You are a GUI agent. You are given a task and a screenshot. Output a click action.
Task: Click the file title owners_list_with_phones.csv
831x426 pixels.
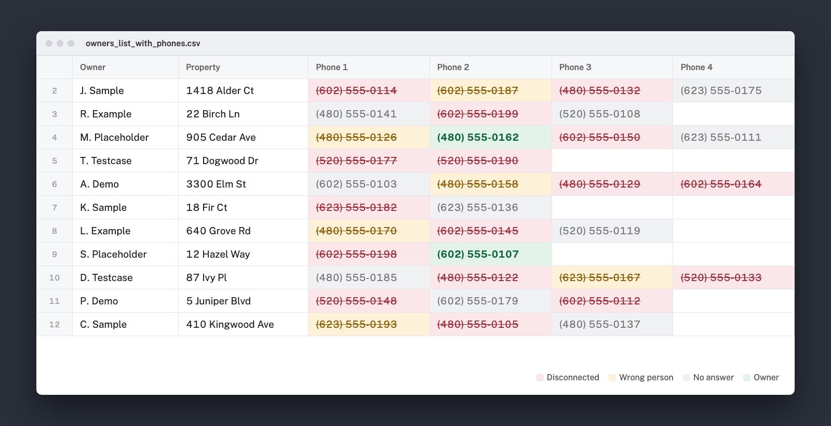pos(143,43)
